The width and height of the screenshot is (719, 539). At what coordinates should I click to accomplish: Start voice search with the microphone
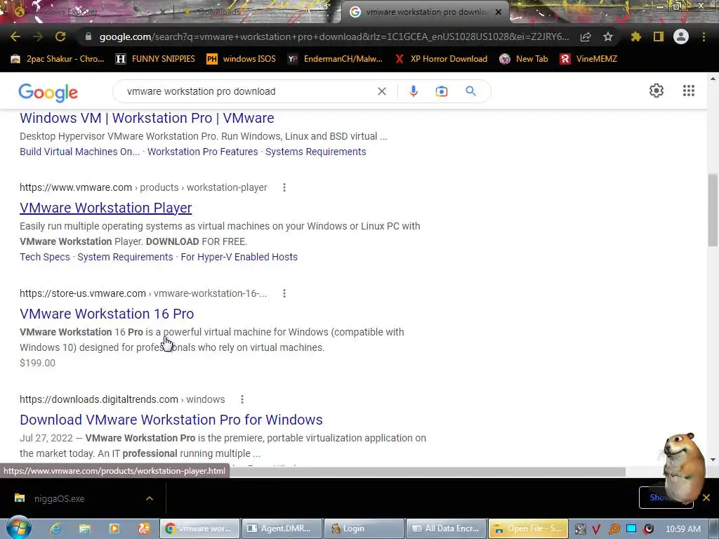click(x=413, y=91)
